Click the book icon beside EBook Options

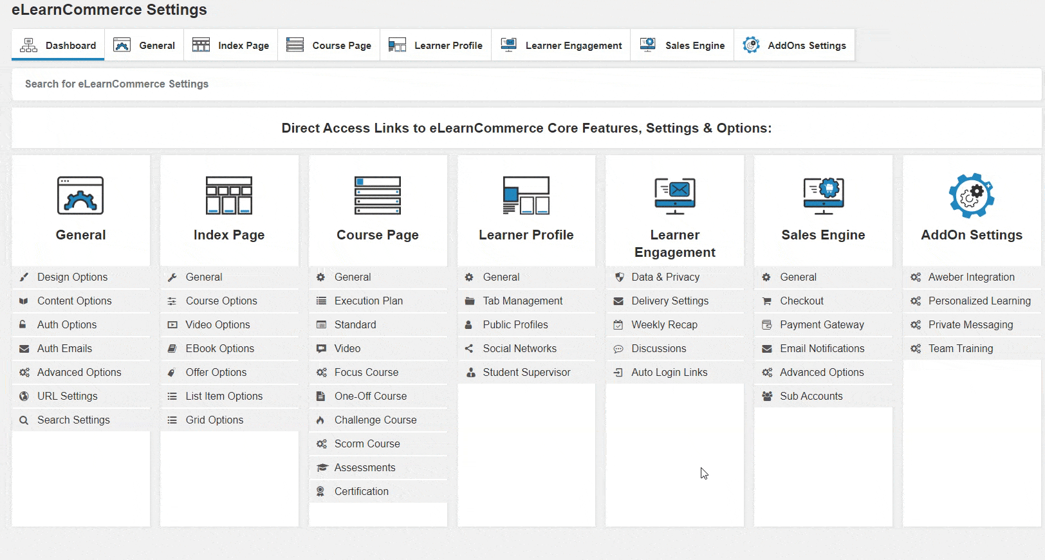click(x=172, y=349)
